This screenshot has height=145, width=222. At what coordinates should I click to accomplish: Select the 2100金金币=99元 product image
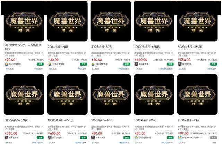[197, 94]
